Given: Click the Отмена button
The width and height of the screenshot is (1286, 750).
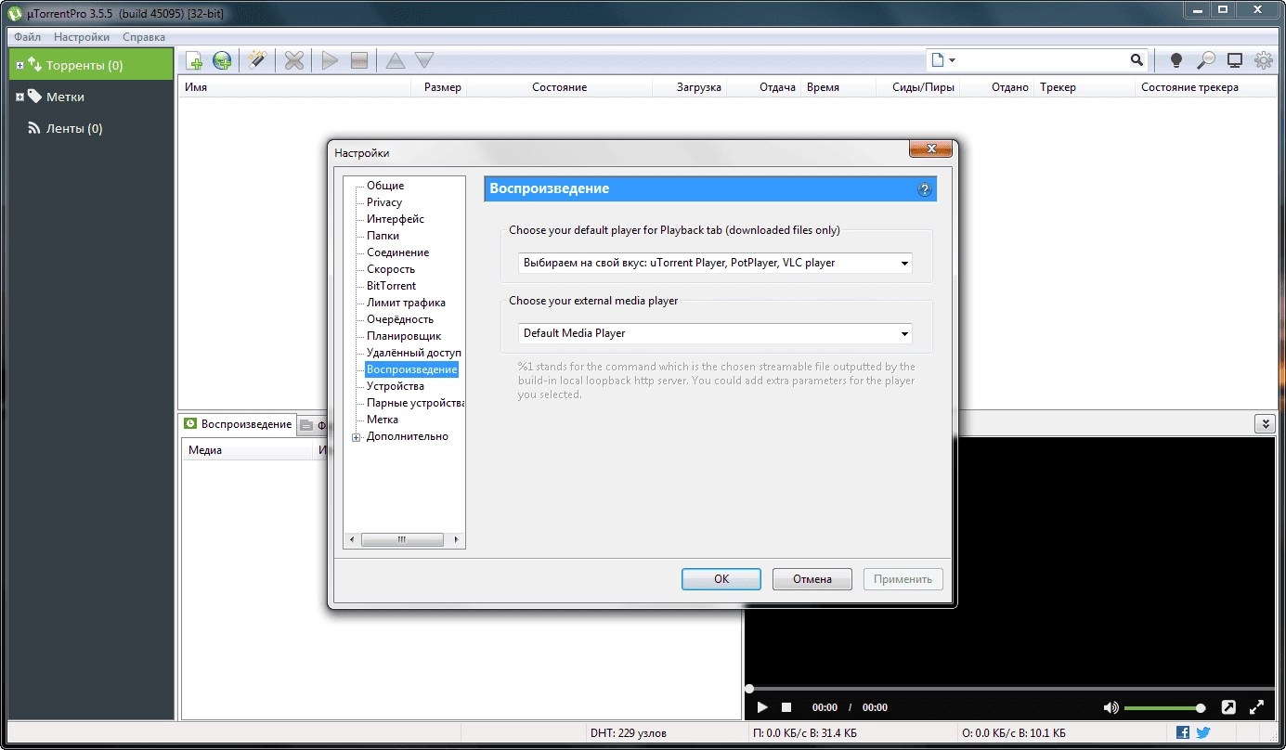Looking at the screenshot, I should pyautogui.click(x=812, y=579).
